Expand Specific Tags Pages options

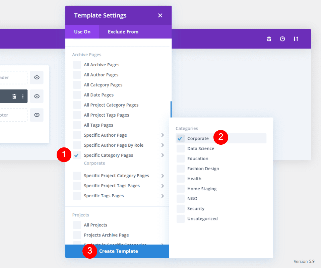(x=163, y=196)
